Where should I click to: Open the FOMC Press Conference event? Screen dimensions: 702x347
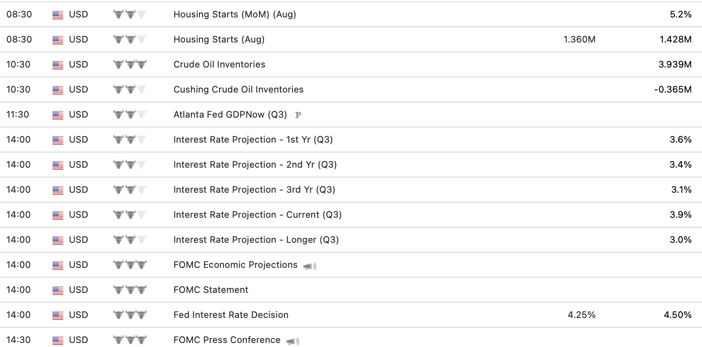coord(227,340)
